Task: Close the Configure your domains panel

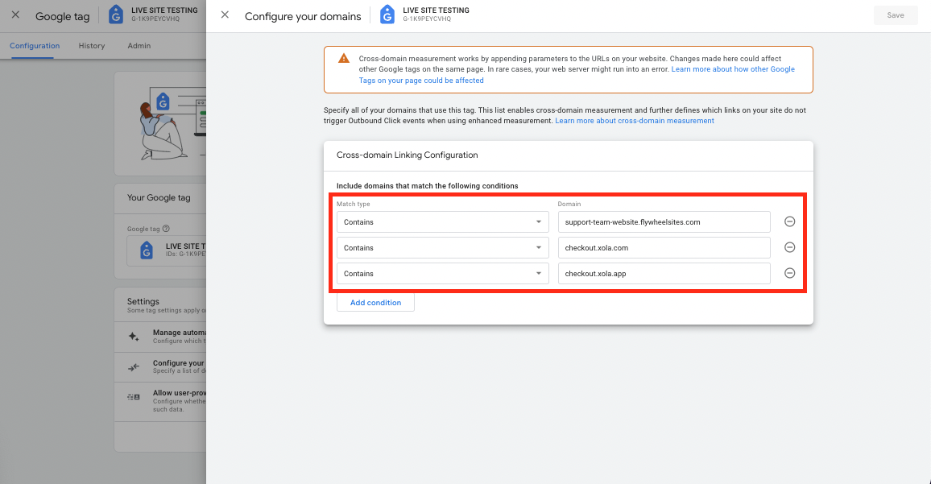Action: [225, 14]
